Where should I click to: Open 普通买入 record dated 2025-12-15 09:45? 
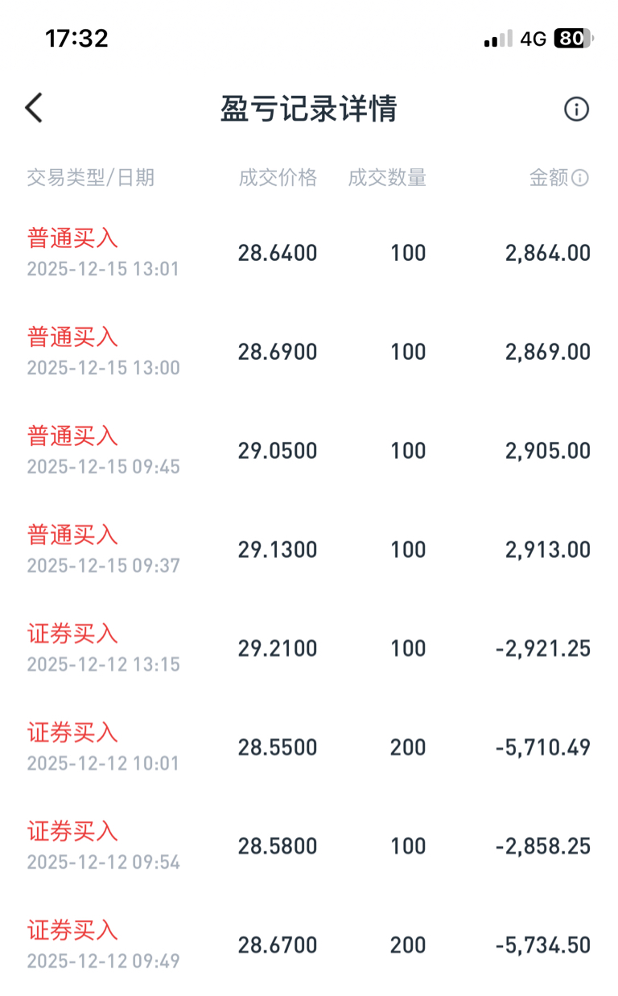[309, 451]
